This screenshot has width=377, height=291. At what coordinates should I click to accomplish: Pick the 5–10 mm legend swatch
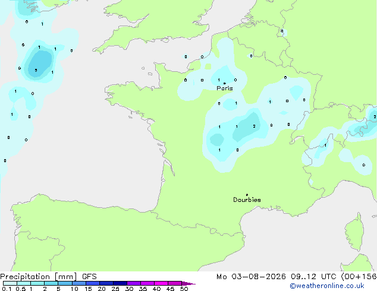pos(65,283)
